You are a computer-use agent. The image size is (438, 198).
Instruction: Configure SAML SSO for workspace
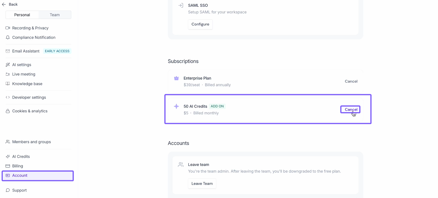pos(200,24)
